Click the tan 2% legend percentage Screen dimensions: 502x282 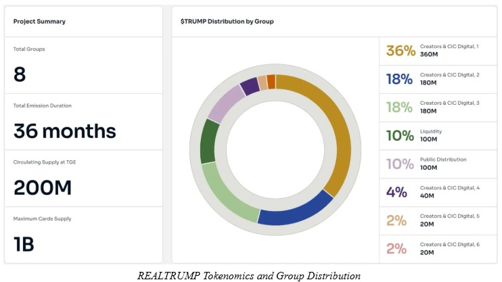tap(396, 220)
